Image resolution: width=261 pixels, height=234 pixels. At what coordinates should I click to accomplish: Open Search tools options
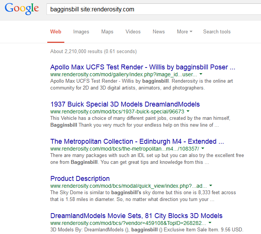tap(217, 32)
